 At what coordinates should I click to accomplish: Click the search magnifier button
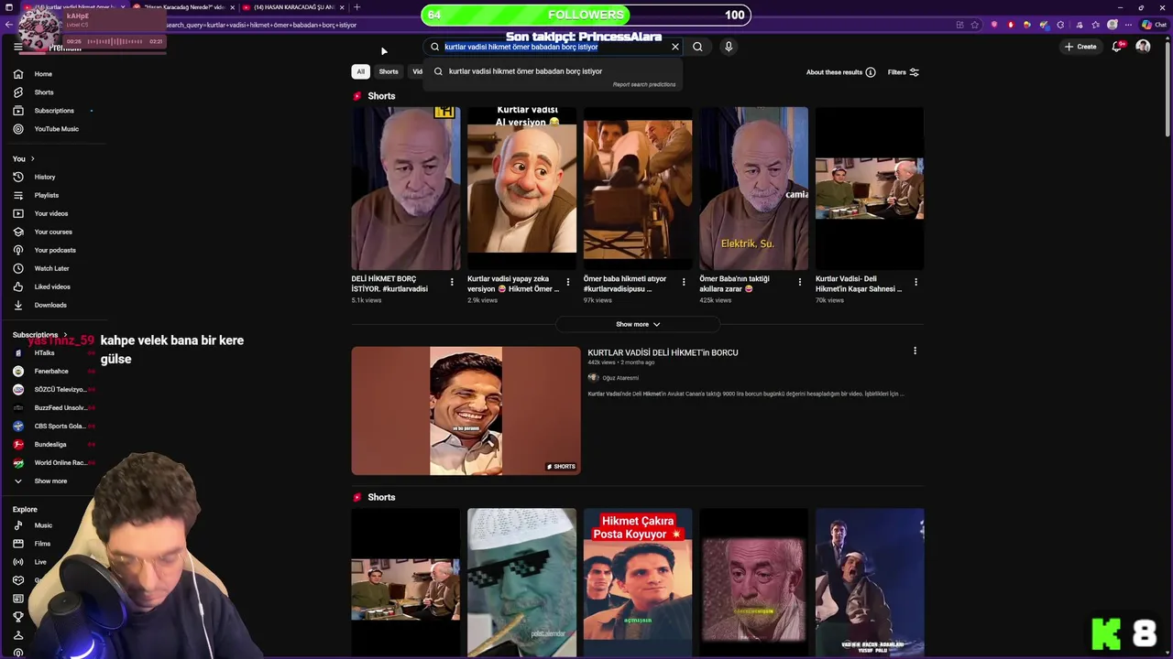tap(697, 47)
